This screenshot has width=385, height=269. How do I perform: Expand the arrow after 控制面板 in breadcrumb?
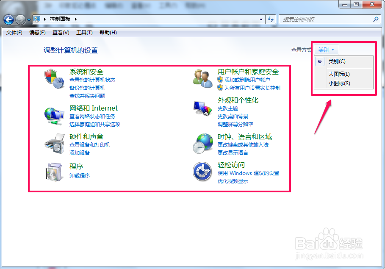[x=76, y=19]
